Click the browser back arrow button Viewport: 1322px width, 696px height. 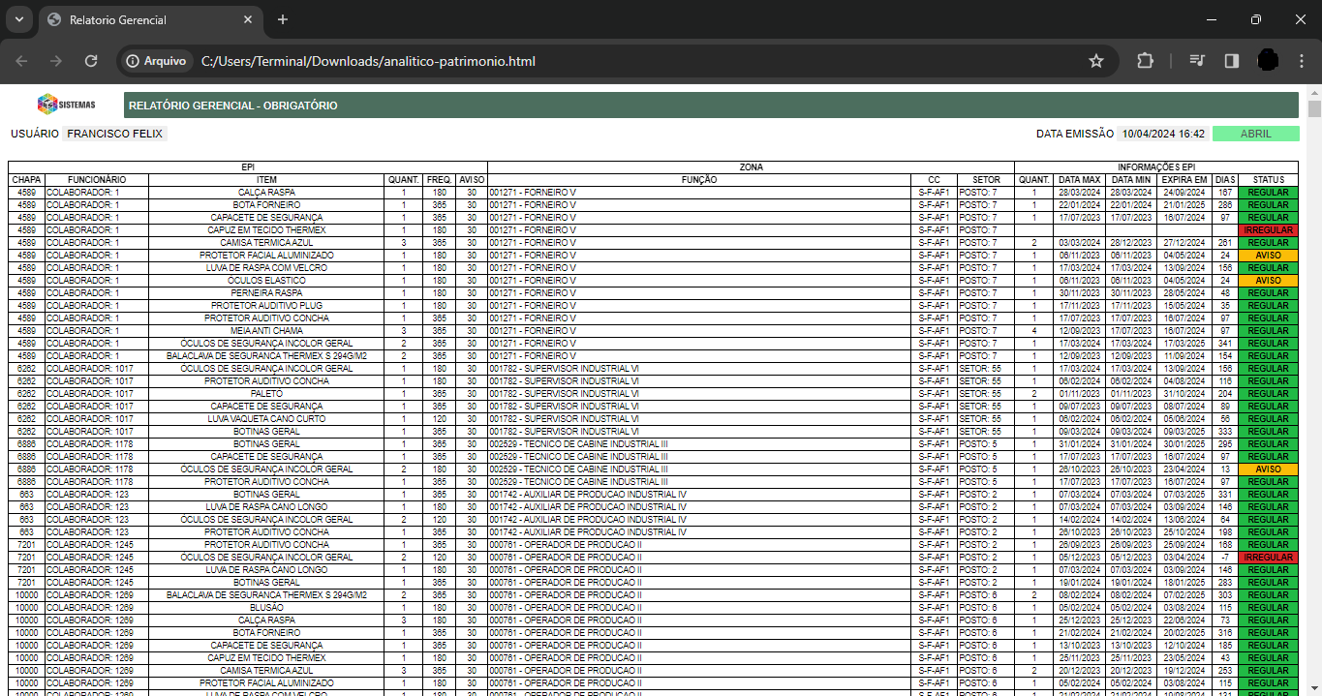[21, 61]
